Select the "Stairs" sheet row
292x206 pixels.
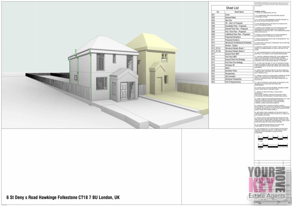(232, 68)
